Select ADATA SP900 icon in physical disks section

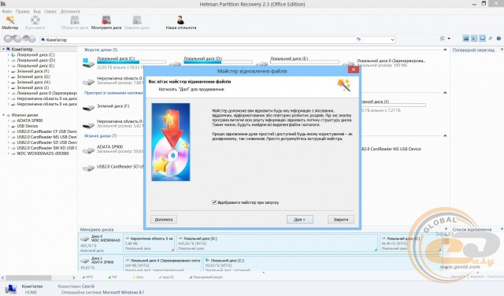pyautogui.click(x=88, y=150)
